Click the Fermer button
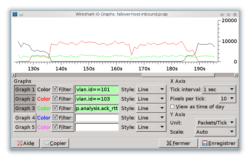The height and width of the screenshot is (160, 250). tap(178, 143)
